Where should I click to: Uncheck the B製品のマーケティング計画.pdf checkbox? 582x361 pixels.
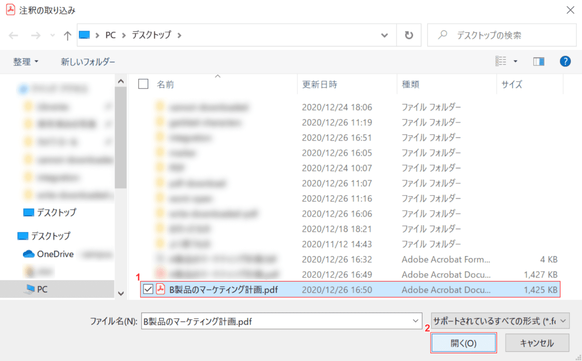(x=148, y=290)
